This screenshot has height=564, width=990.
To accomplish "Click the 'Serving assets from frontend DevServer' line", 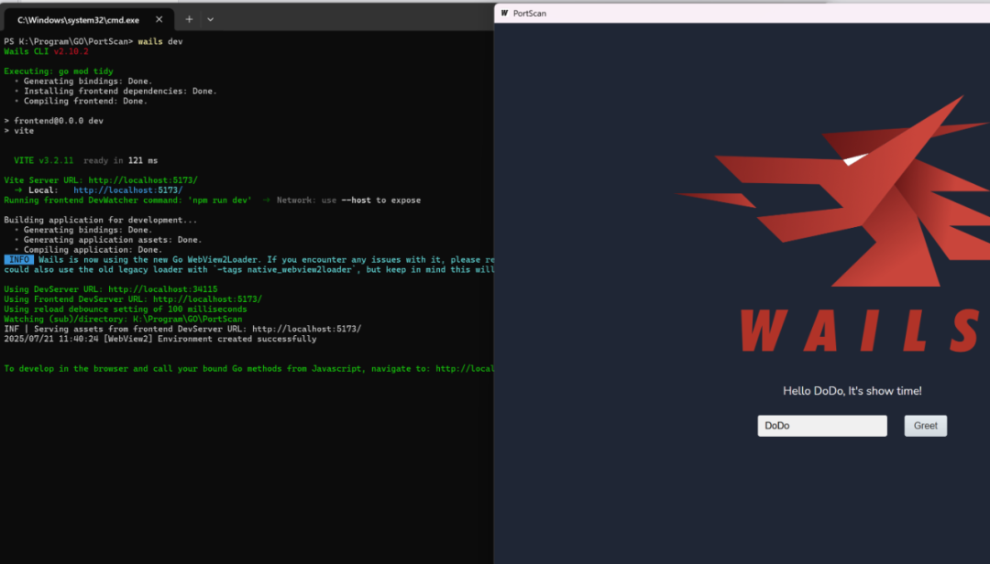I will (x=182, y=329).
